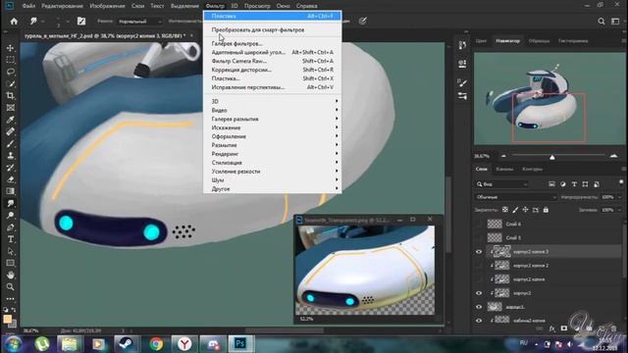Filter layers by adjustment layer icon
The width and height of the screenshot is (628, 353).
pyautogui.click(x=562, y=184)
